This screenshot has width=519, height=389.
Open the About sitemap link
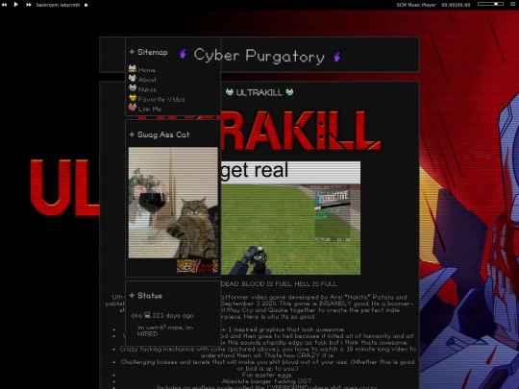[147, 80]
